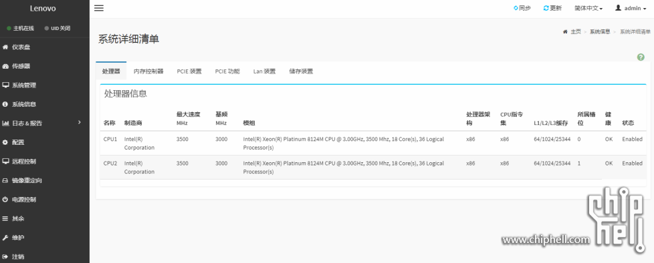Click the CPU2 name cell
Screen dimensions: 654x263
[x=110, y=163]
